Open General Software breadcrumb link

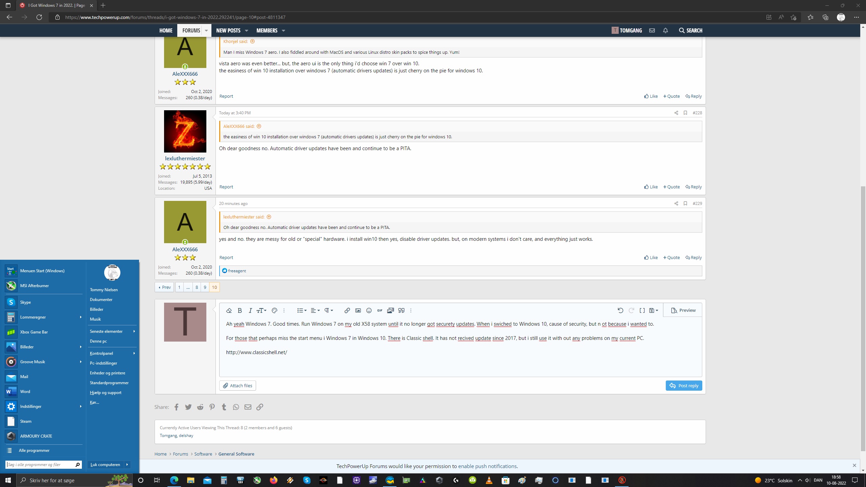[x=236, y=454]
